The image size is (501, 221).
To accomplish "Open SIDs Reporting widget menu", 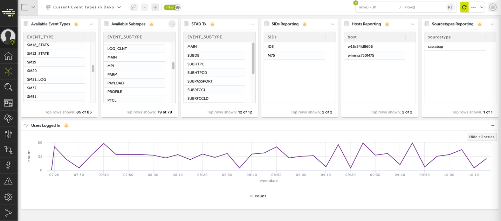I will coord(332,24).
